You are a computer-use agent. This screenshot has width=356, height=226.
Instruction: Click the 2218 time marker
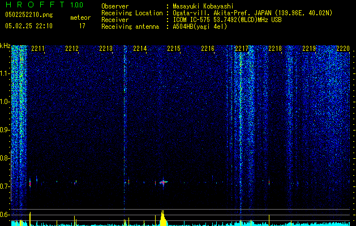click(x=275, y=48)
